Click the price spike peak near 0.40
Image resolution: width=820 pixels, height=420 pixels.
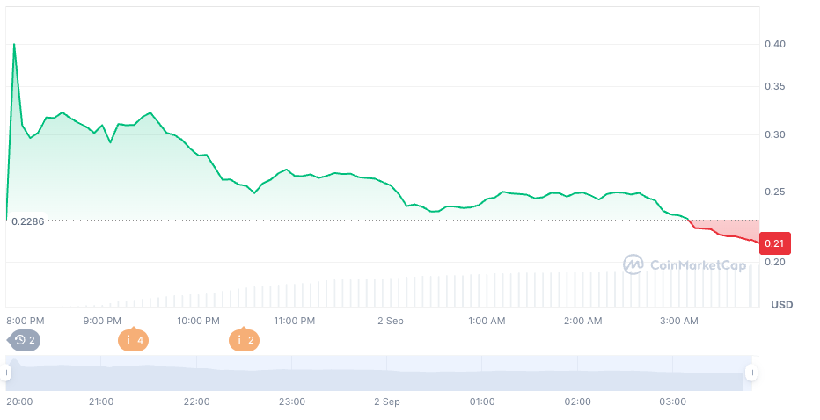(14, 44)
